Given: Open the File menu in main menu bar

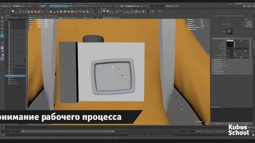Looking at the screenshot, I should tap(2, 4).
